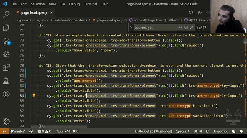Open the Selection menu
This screenshot has width=247, height=138.
pyautogui.click(x=38, y=4)
